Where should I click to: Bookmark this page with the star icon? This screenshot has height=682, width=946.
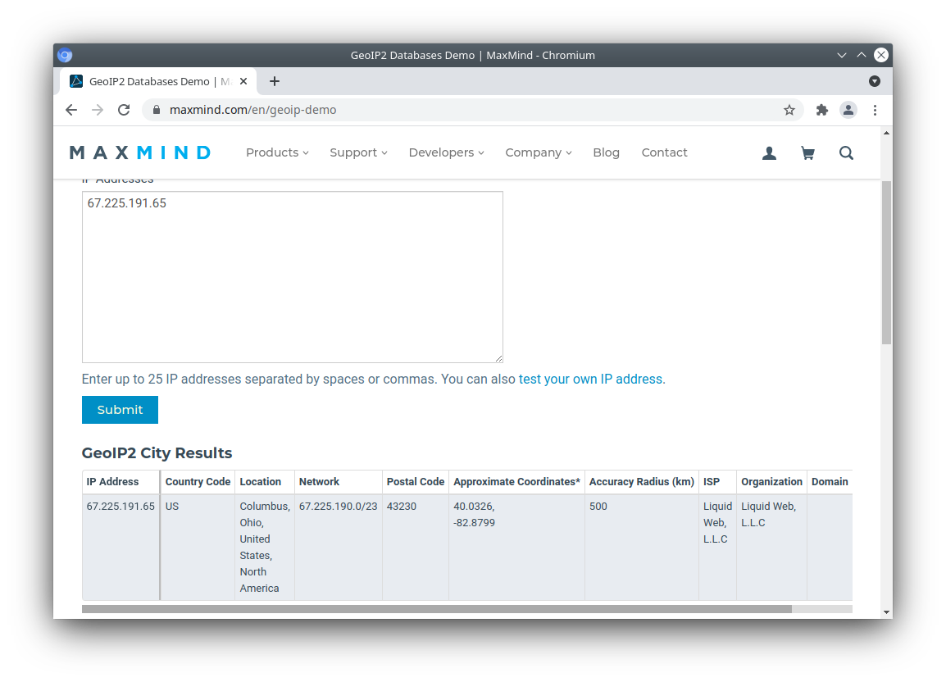[789, 110]
